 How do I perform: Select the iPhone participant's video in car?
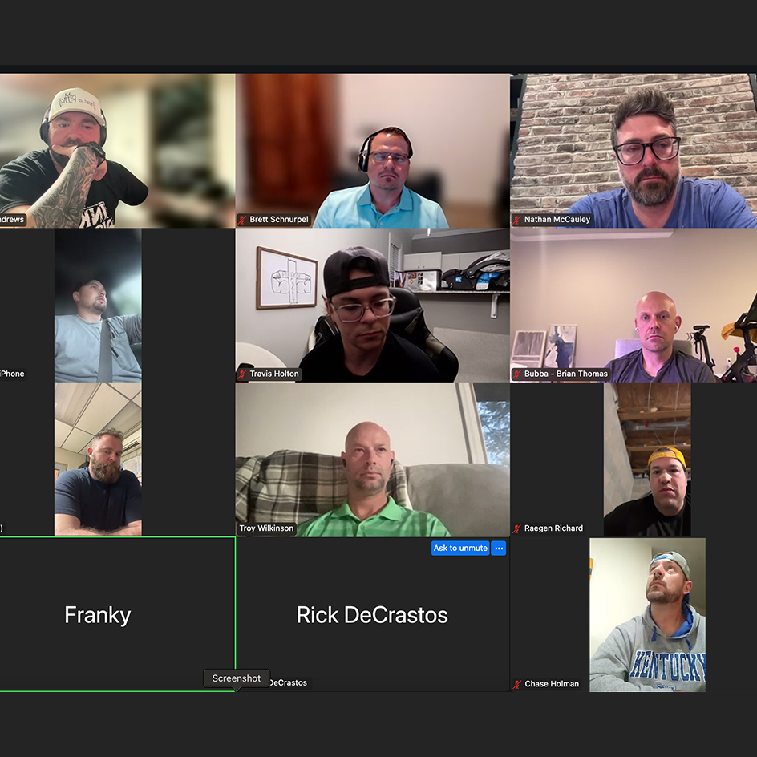coord(98,305)
